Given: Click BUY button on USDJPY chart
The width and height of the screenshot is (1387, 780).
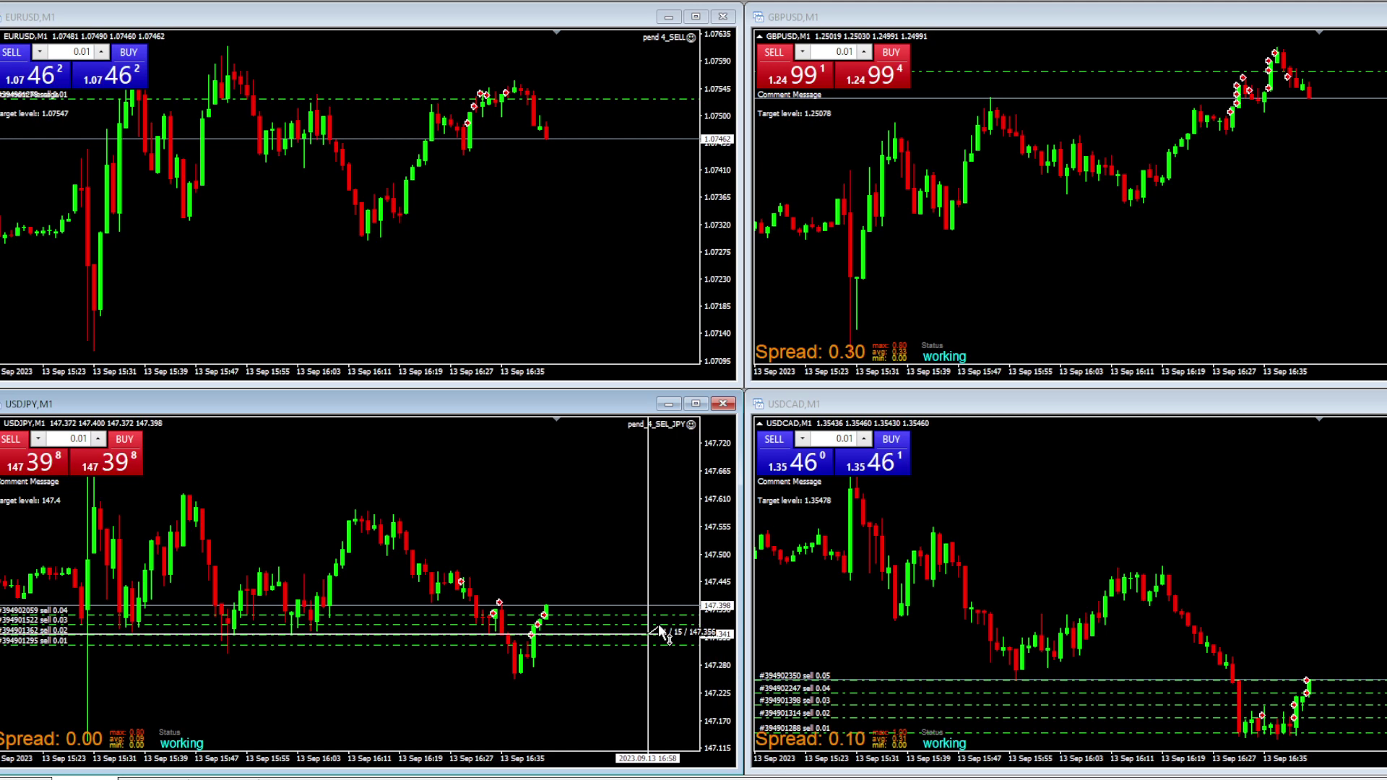Looking at the screenshot, I should [x=125, y=439].
